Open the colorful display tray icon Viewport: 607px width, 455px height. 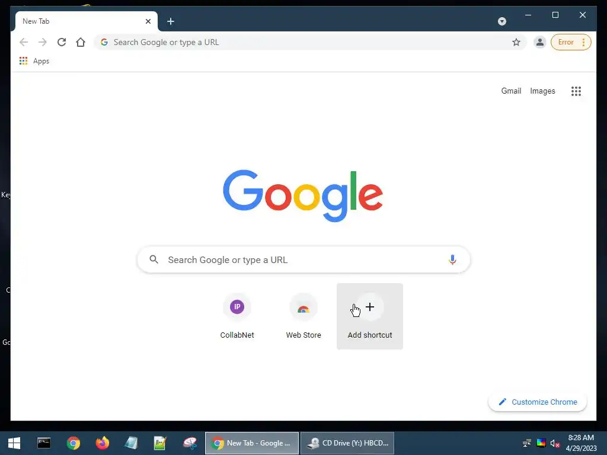tap(541, 443)
